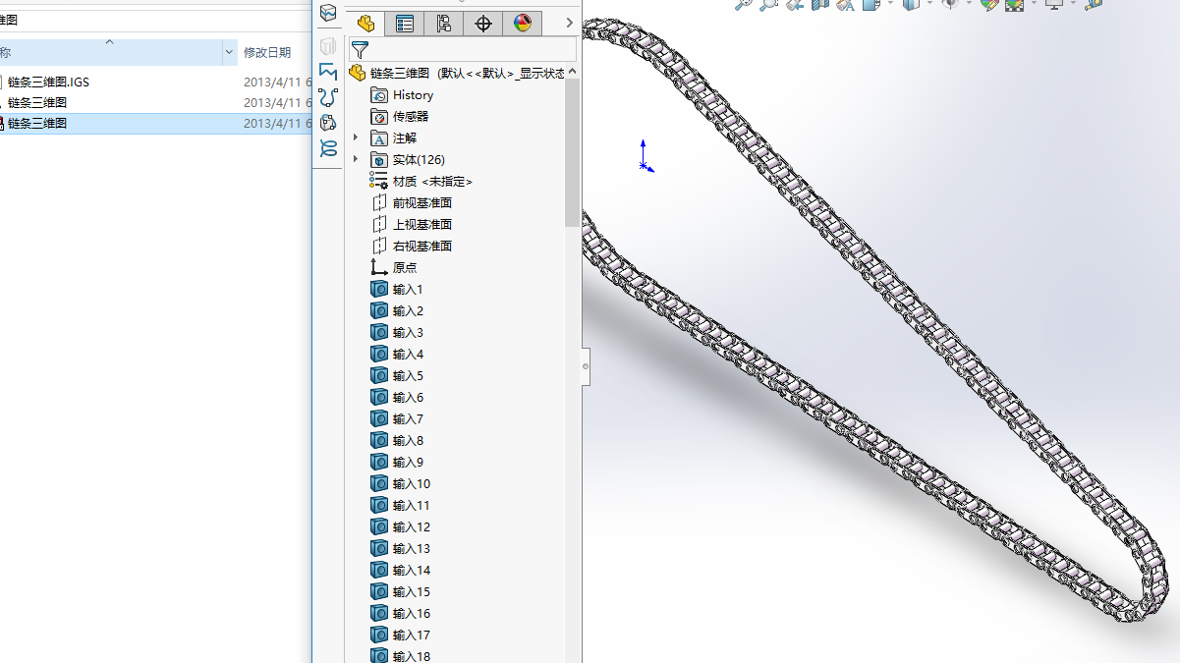Show more manager tabs with chevron
This screenshot has height=663, width=1180.
tap(569, 24)
